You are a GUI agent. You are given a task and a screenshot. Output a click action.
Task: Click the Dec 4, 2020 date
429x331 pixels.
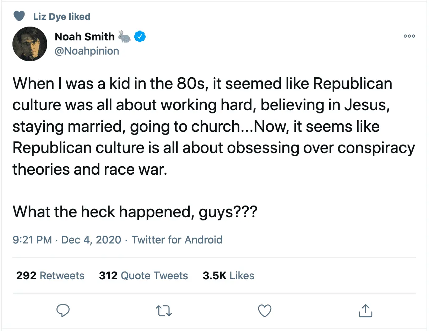tap(91, 240)
